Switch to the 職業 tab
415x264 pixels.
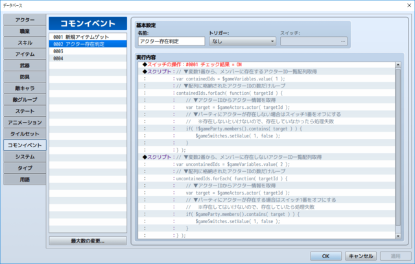(x=25, y=31)
